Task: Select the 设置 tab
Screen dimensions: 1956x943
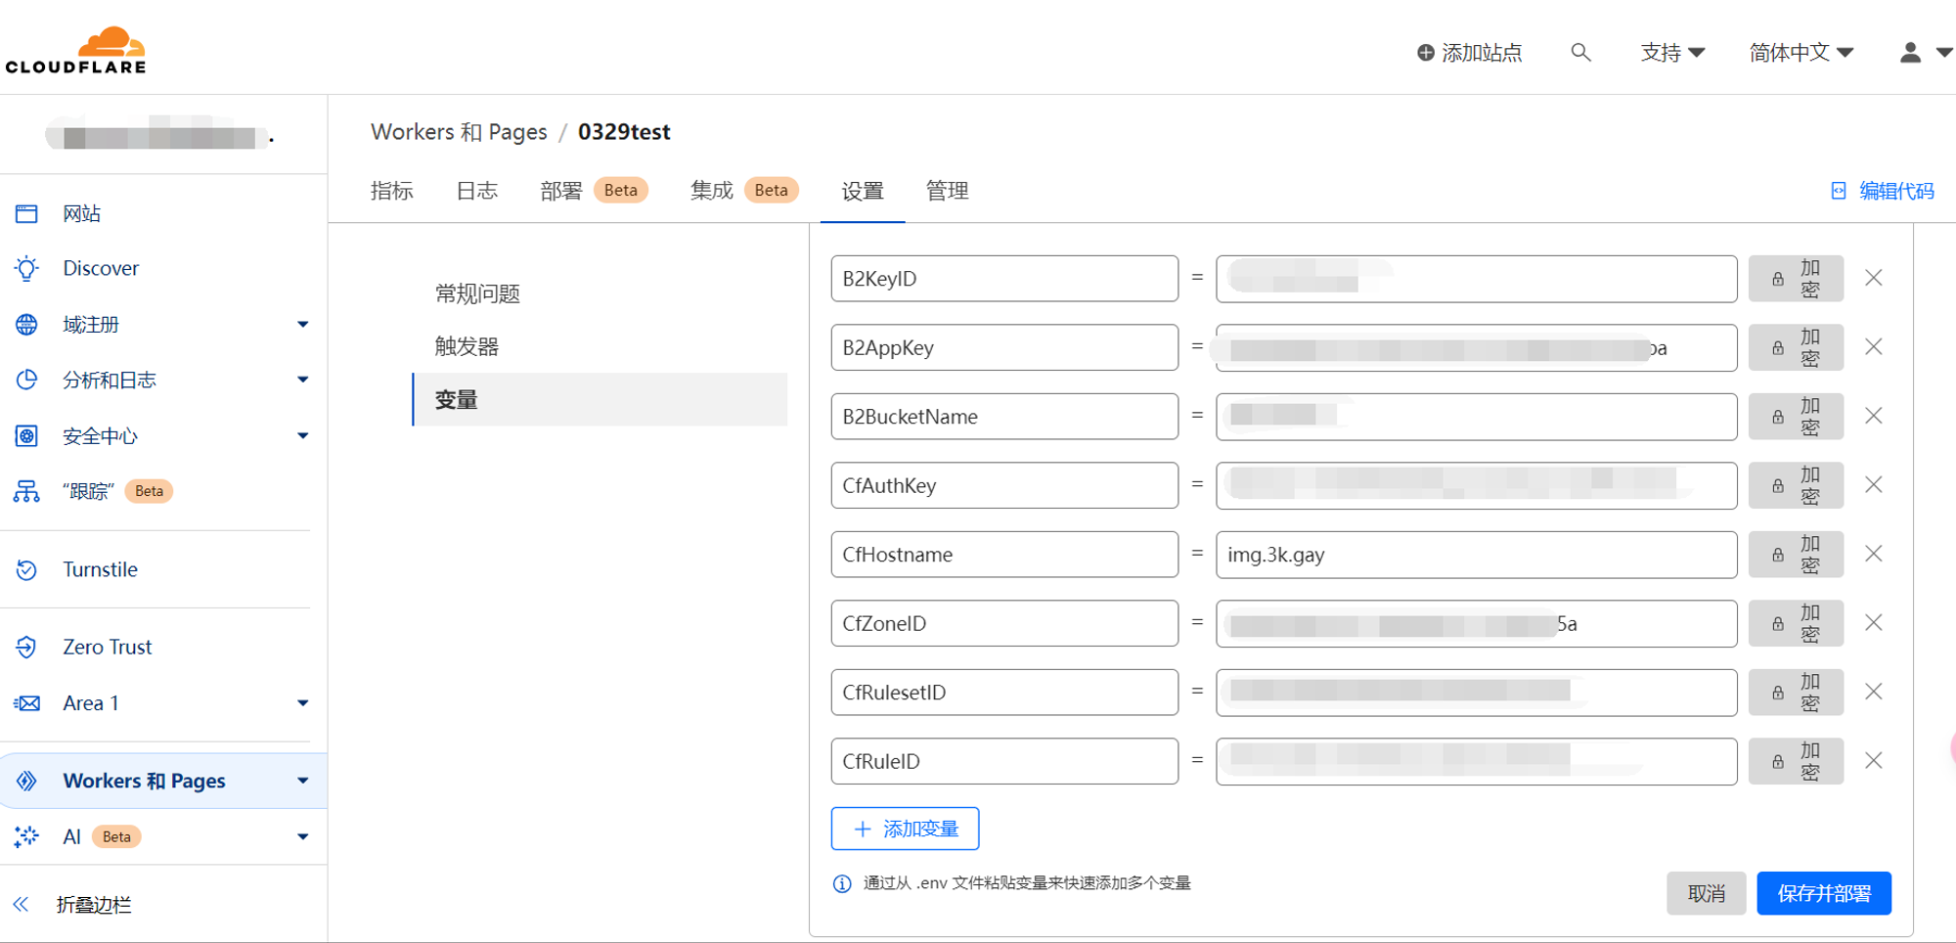Action: pos(863,192)
